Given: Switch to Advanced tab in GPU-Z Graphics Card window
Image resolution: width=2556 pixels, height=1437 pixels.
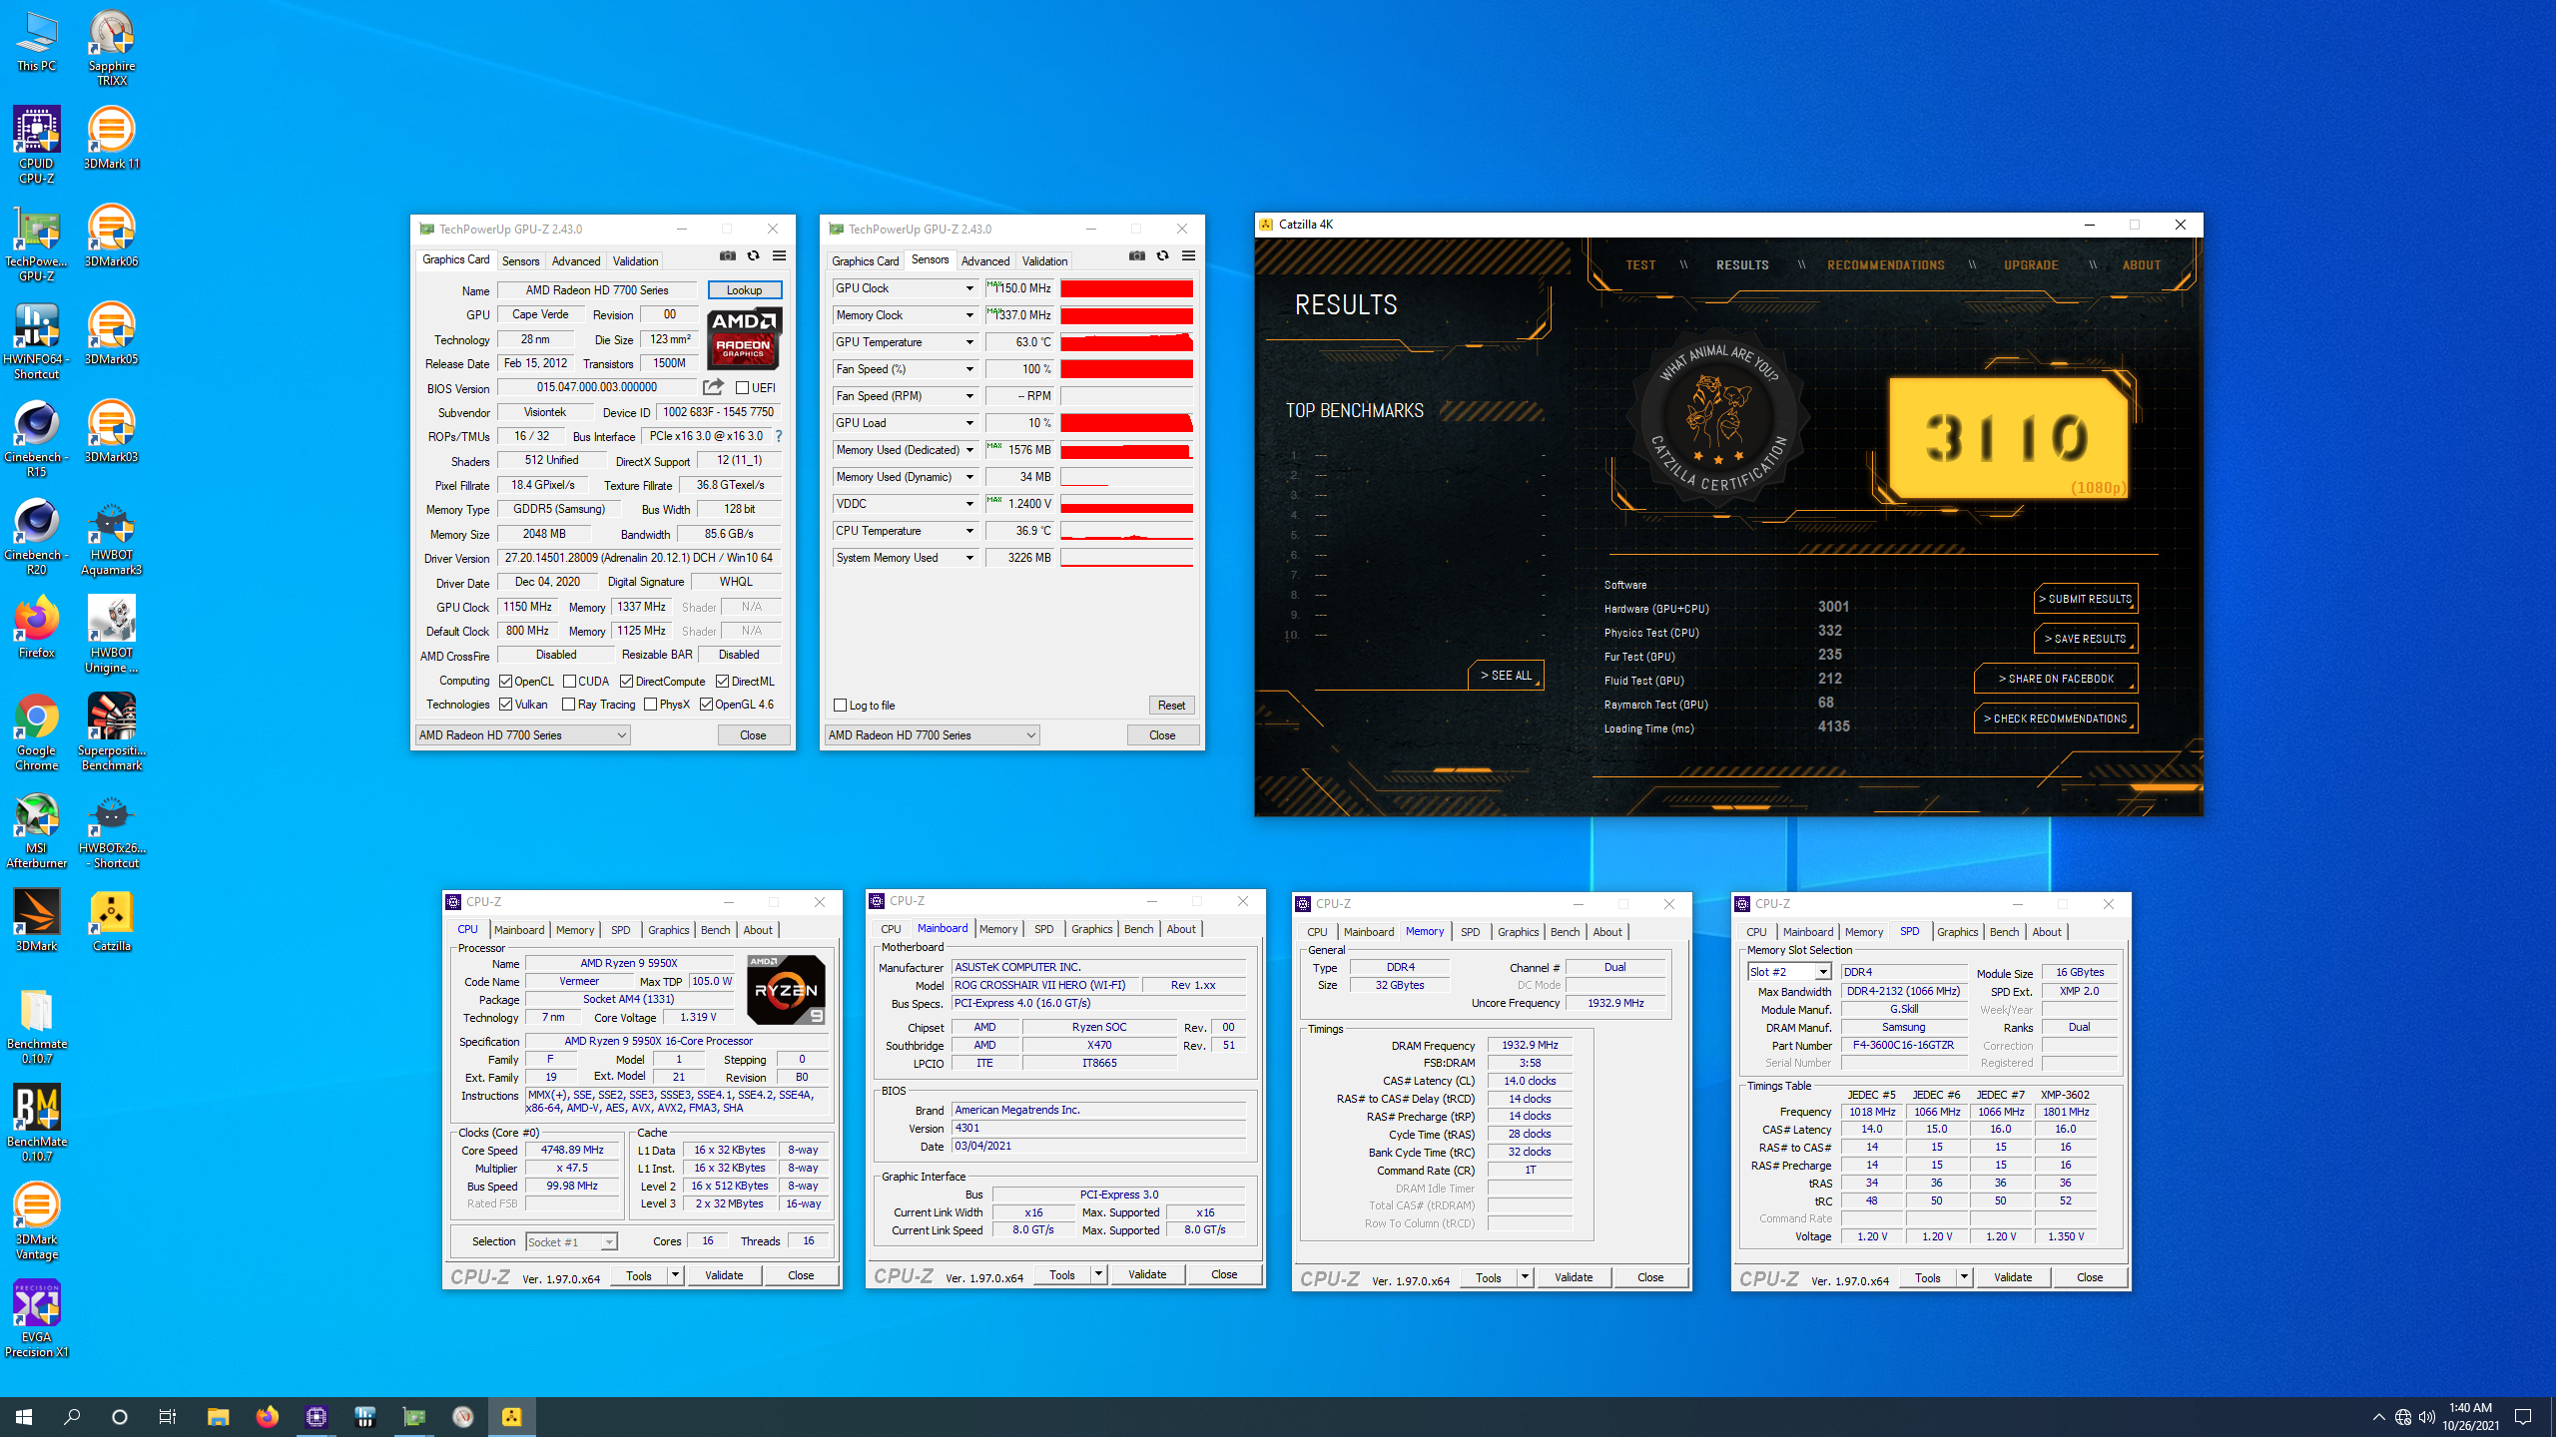Looking at the screenshot, I should [x=576, y=261].
